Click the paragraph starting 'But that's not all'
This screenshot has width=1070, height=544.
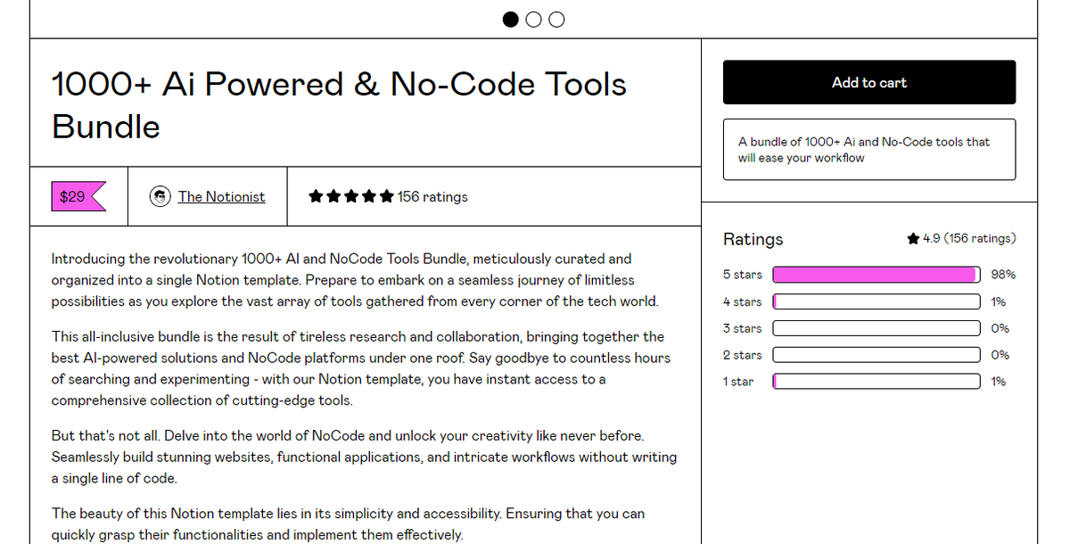pyautogui.click(x=364, y=457)
